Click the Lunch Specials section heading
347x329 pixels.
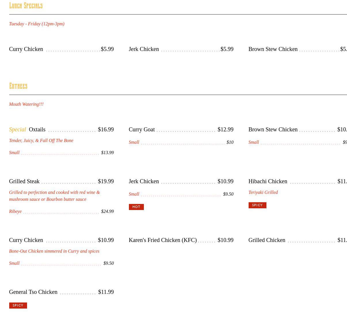(26, 6)
